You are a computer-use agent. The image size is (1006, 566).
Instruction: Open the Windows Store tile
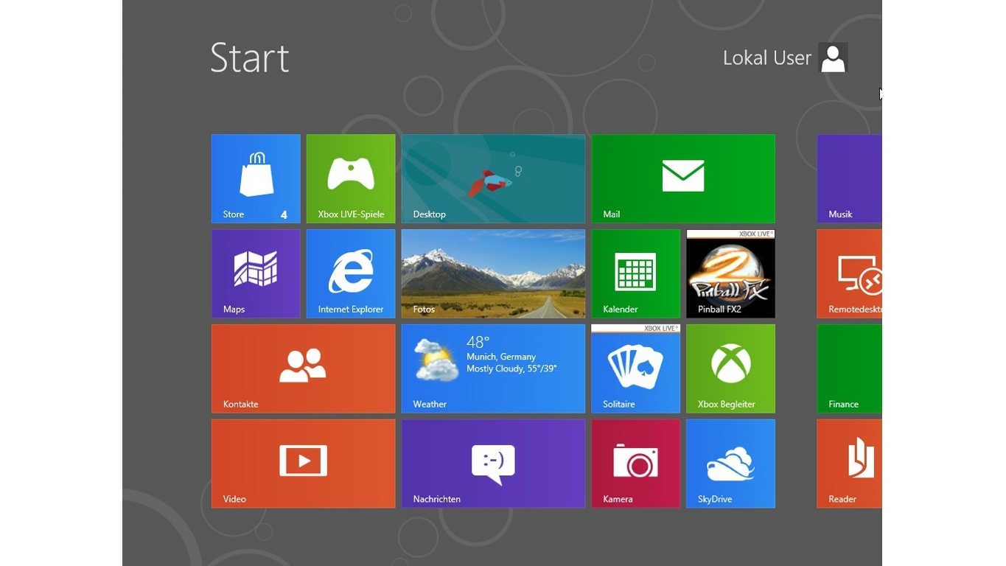tap(255, 178)
